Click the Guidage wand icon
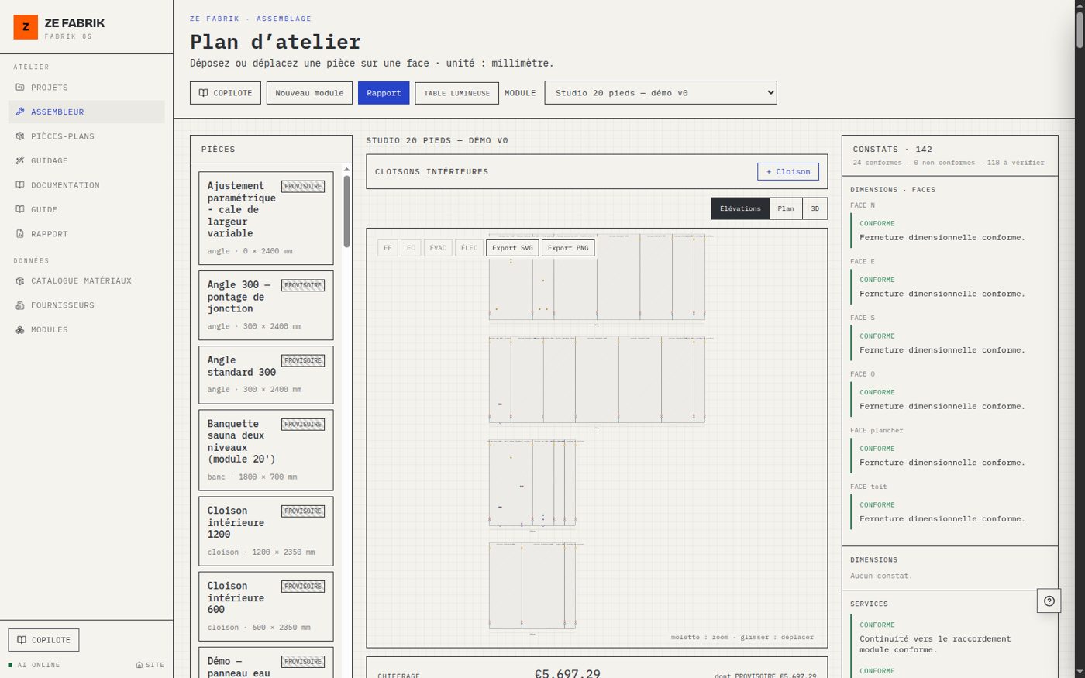This screenshot has width=1085, height=678. pyautogui.click(x=20, y=160)
